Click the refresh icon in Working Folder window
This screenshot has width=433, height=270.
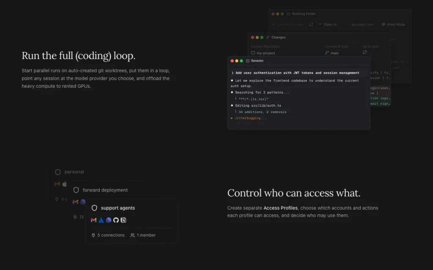point(311,24)
